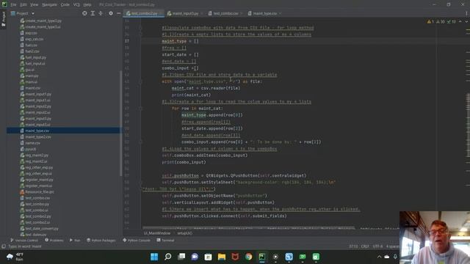
Task: Open File Explorer from the taskbar
Action: pyautogui.click(x=222, y=257)
